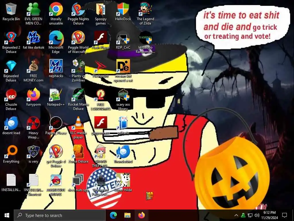Select the Rocket Mania Deluxe icon

pyautogui.click(x=78, y=95)
